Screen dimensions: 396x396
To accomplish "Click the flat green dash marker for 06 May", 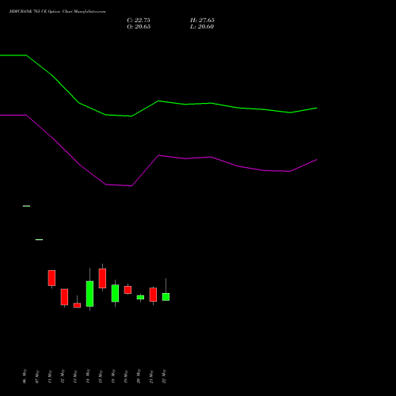I will coord(26,206).
